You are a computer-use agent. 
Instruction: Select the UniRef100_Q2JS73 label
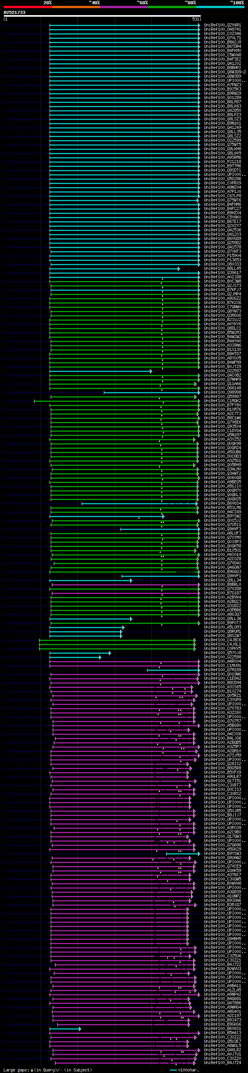pos(222,285)
